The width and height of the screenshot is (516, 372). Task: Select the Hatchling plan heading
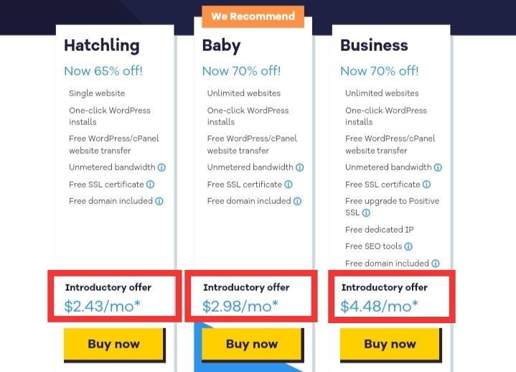[x=102, y=46]
